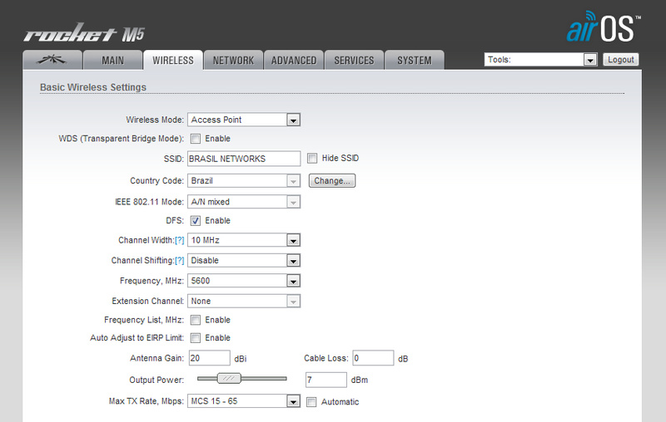Image resolution: width=666 pixels, height=422 pixels.
Task: Expand the Channel Shifting dropdown
Action: [244, 260]
